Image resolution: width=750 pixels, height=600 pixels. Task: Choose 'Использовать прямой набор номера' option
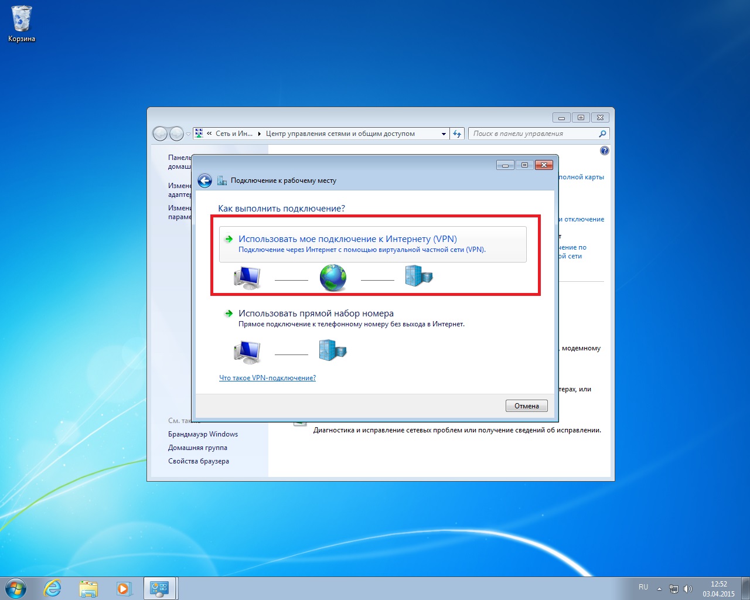[x=316, y=313]
